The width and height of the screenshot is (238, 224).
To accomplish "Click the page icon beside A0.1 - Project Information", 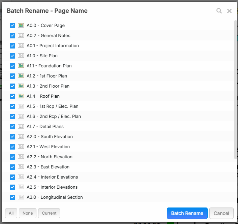I will pos(21,45).
